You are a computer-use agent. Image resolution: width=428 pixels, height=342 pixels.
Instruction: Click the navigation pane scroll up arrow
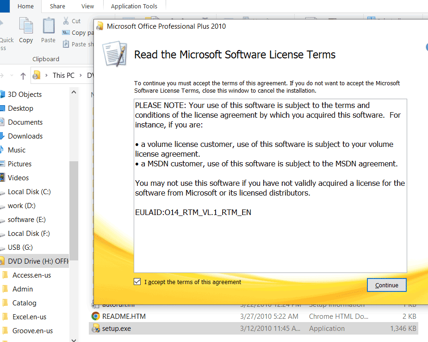click(74, 92)
